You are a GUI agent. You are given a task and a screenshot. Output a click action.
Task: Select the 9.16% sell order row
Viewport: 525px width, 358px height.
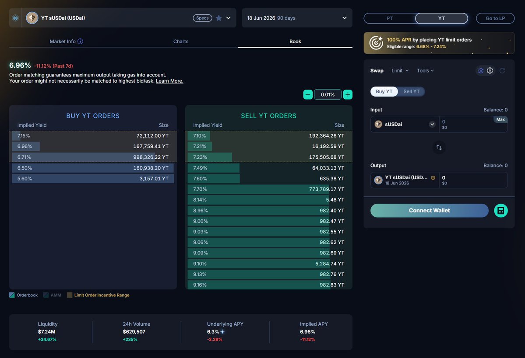pos(268,285)
